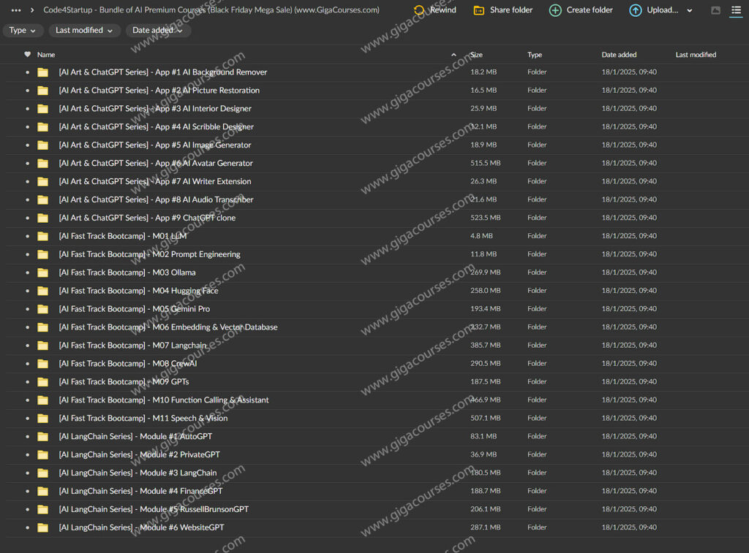Click the Rewind icon in the toolbar

[x=419, y=10]
